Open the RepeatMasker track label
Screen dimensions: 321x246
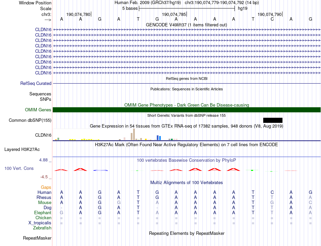click(x=37, y=238)
